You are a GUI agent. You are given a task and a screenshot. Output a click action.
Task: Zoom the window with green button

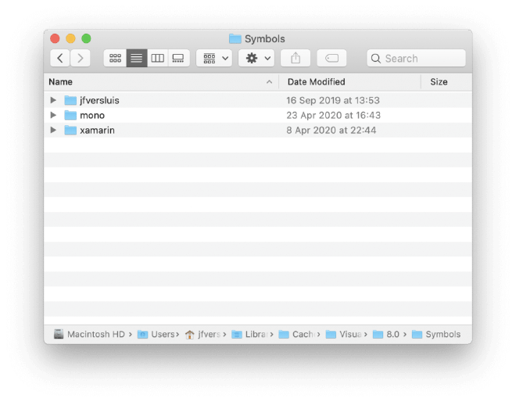pyautogui.click(x=87, y=38)
